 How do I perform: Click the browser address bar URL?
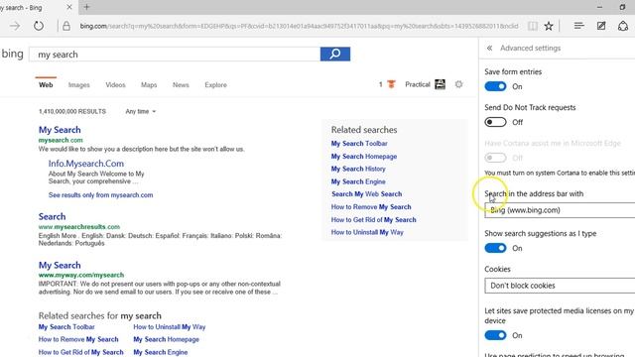(x=299, y=26)
